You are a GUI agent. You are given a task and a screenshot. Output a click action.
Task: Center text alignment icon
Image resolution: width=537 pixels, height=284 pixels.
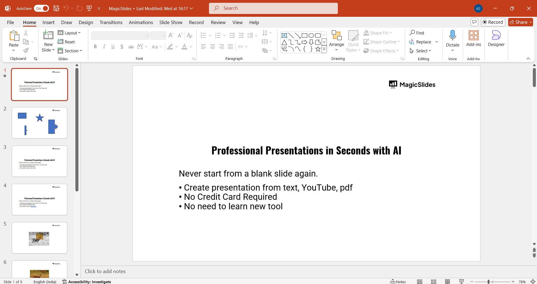click(x=213, y=47)
